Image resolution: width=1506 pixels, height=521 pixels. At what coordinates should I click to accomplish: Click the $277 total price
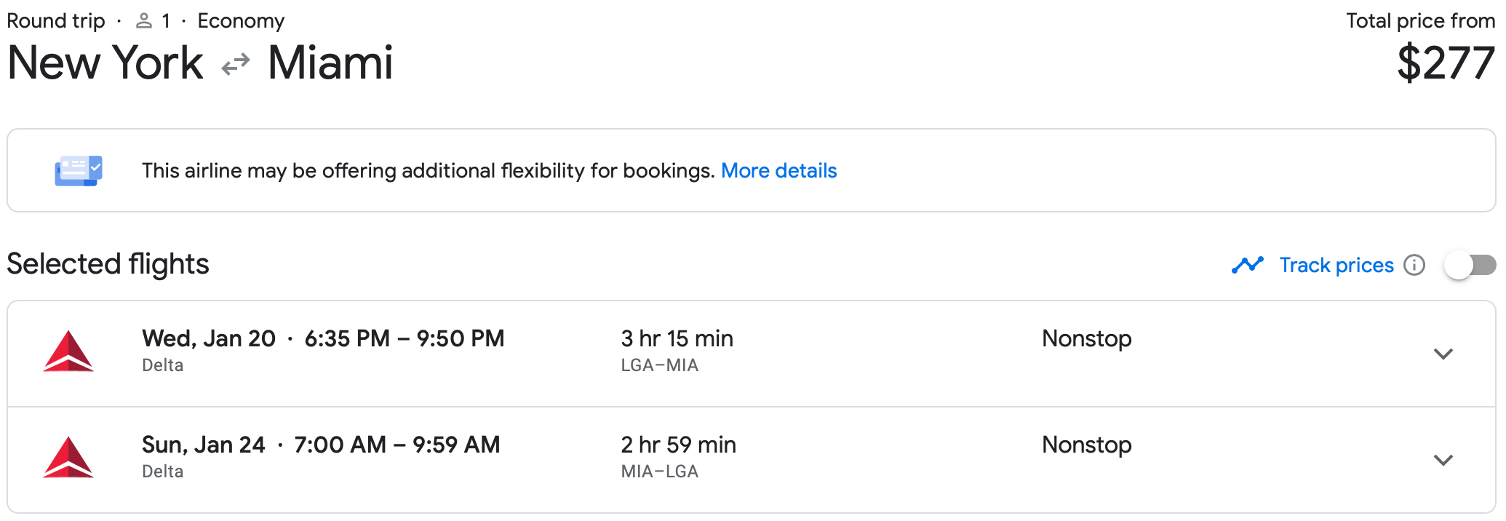click(1445, 63)
